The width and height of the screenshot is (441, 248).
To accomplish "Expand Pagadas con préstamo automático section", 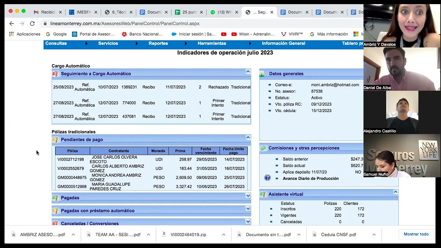I will [x=248, y=209].
